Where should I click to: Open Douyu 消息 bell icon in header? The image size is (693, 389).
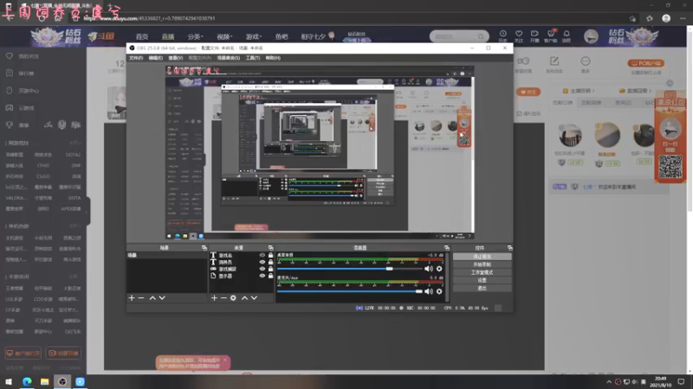[567, 35]
